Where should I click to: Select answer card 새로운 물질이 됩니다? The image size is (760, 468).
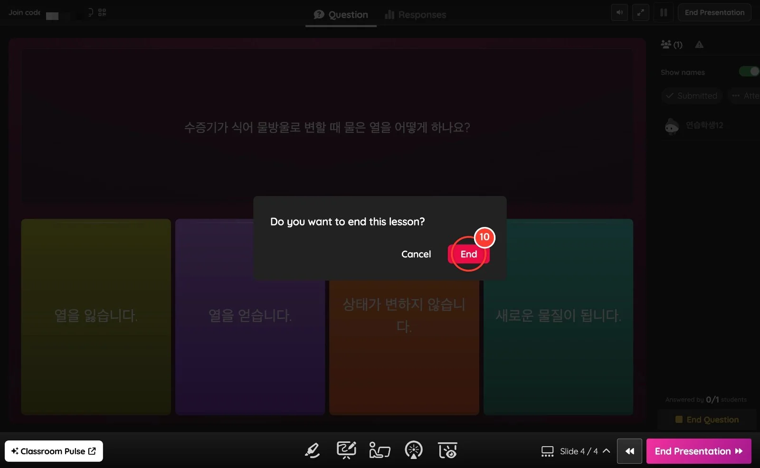558,317
